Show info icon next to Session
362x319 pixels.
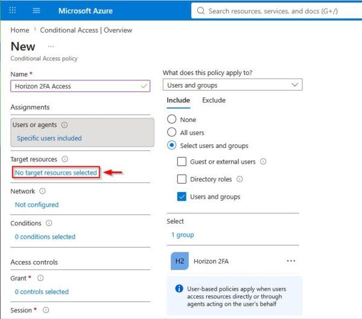(x=46, y=310)
